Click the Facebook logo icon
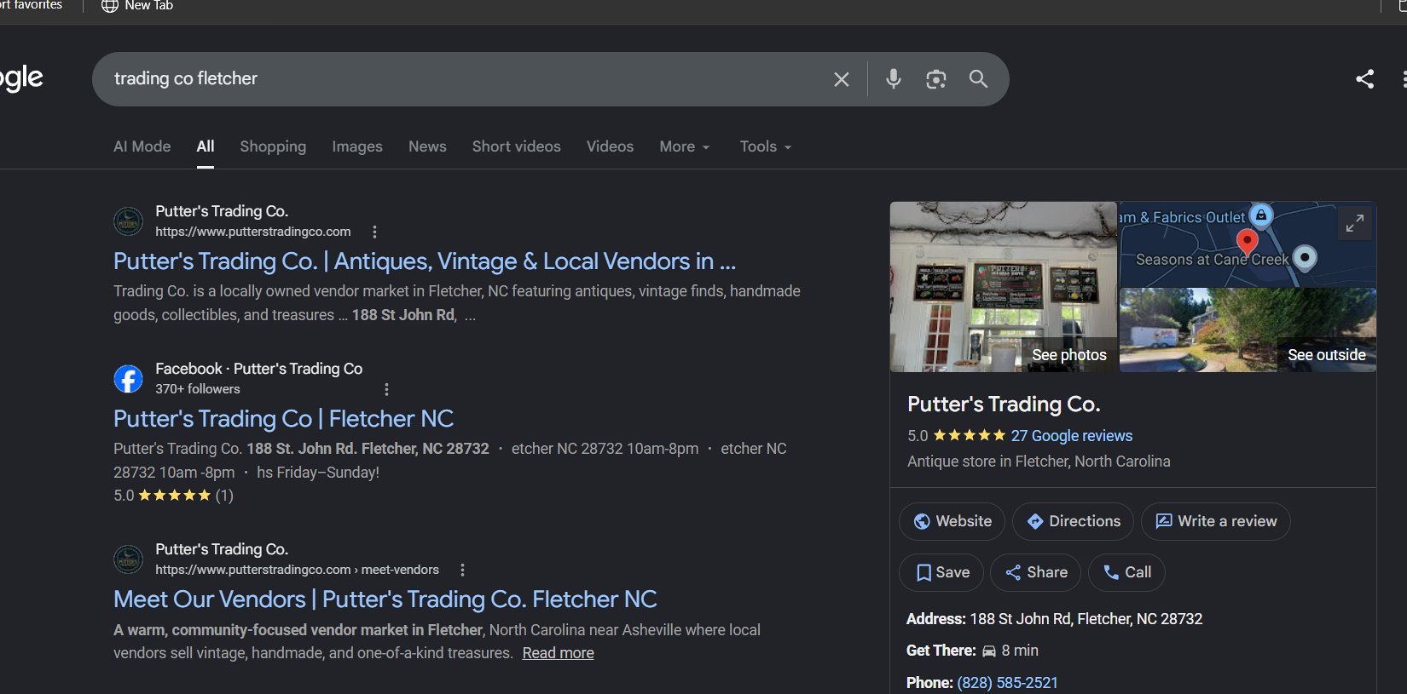The width and height of the screenshot is (1407, 694). pyautogui.click(x=129, y=378)
